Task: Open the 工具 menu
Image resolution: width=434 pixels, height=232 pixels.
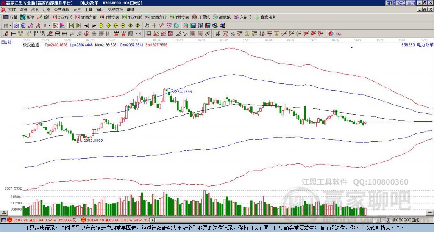Action: 88,10
